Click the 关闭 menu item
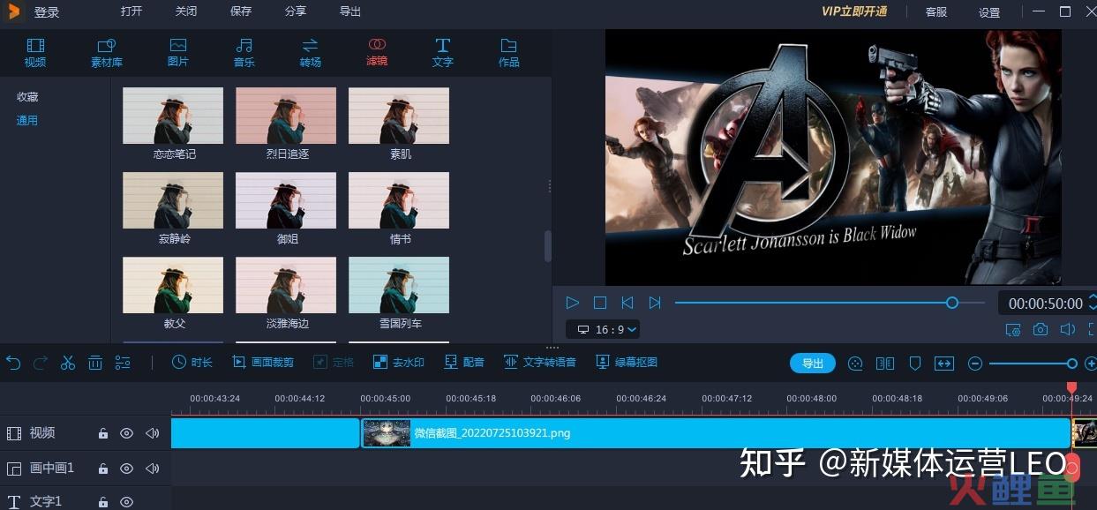This screenshot has width=1097, height=510. [186, 11]
